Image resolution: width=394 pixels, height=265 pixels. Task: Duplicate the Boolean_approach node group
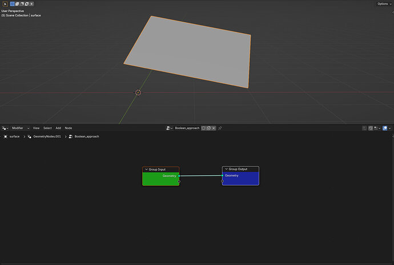pos(208,128)
